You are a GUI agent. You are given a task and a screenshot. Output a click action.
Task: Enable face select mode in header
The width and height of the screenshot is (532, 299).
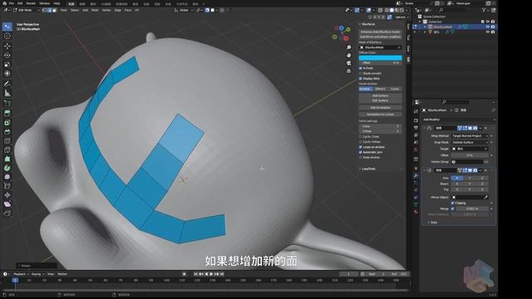(x=54, y=10)
